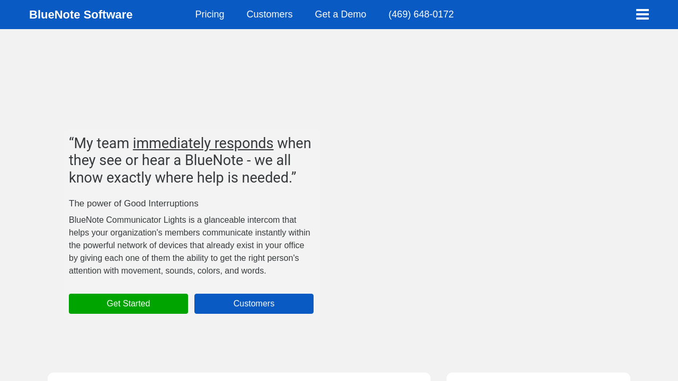Click the BlueNote Software logo
The image size is (678, 381).
(81, 15)
